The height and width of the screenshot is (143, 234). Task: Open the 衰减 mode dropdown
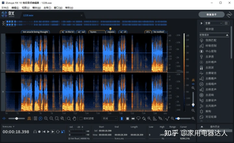coord(110,119)
